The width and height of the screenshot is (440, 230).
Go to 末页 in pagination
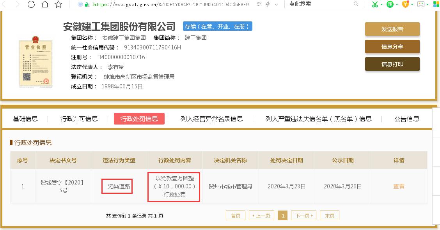click(330, 215)
